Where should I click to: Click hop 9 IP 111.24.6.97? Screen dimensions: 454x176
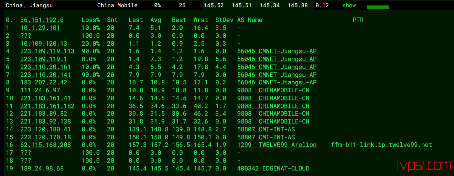[40, 91]
